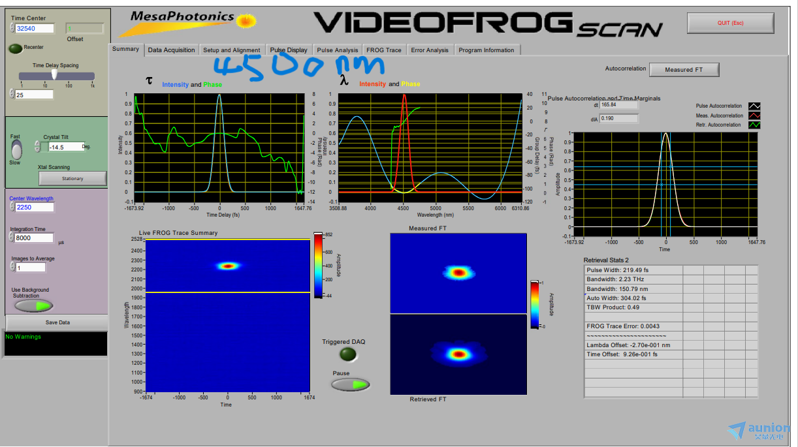The height and width of the screenshot is (447, 798).
Task: Click the Live FROG Trace amplitude color scale
Action: tap(318, 265)
